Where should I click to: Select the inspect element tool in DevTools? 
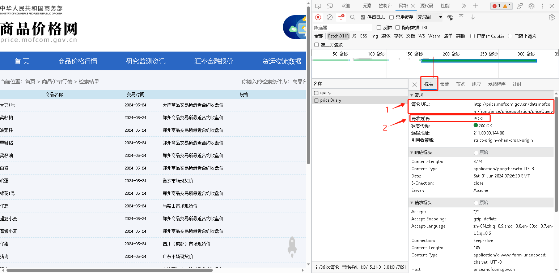coord(318,6)
